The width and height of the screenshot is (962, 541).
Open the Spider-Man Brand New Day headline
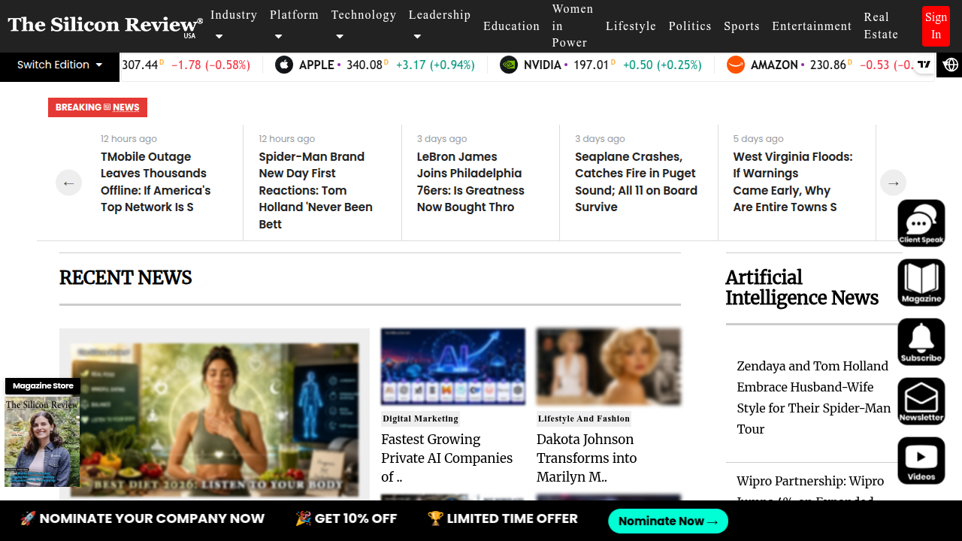(316, 190)
